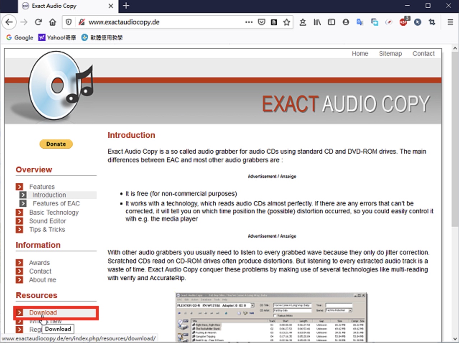Viewport: 459px width, 344px height.
Task: Bookmark this page with the star
Action: pyautogui.click(x=287, y=22)
